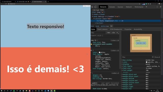Collapse the section class max node
The height and width of the screenshot is (92, 163).
pos(94,19)
